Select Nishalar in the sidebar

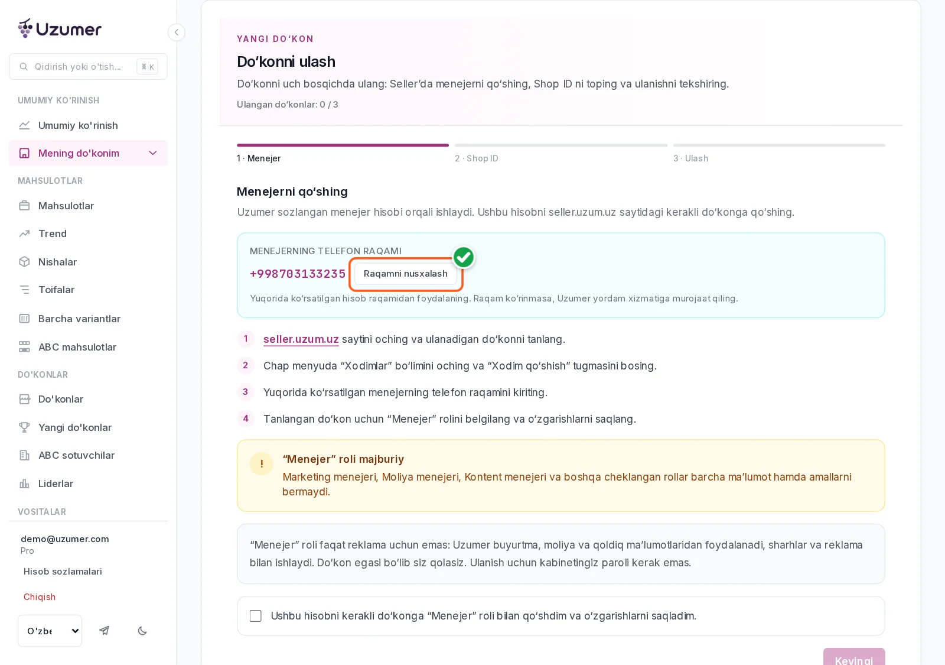(x=88, y=262)
